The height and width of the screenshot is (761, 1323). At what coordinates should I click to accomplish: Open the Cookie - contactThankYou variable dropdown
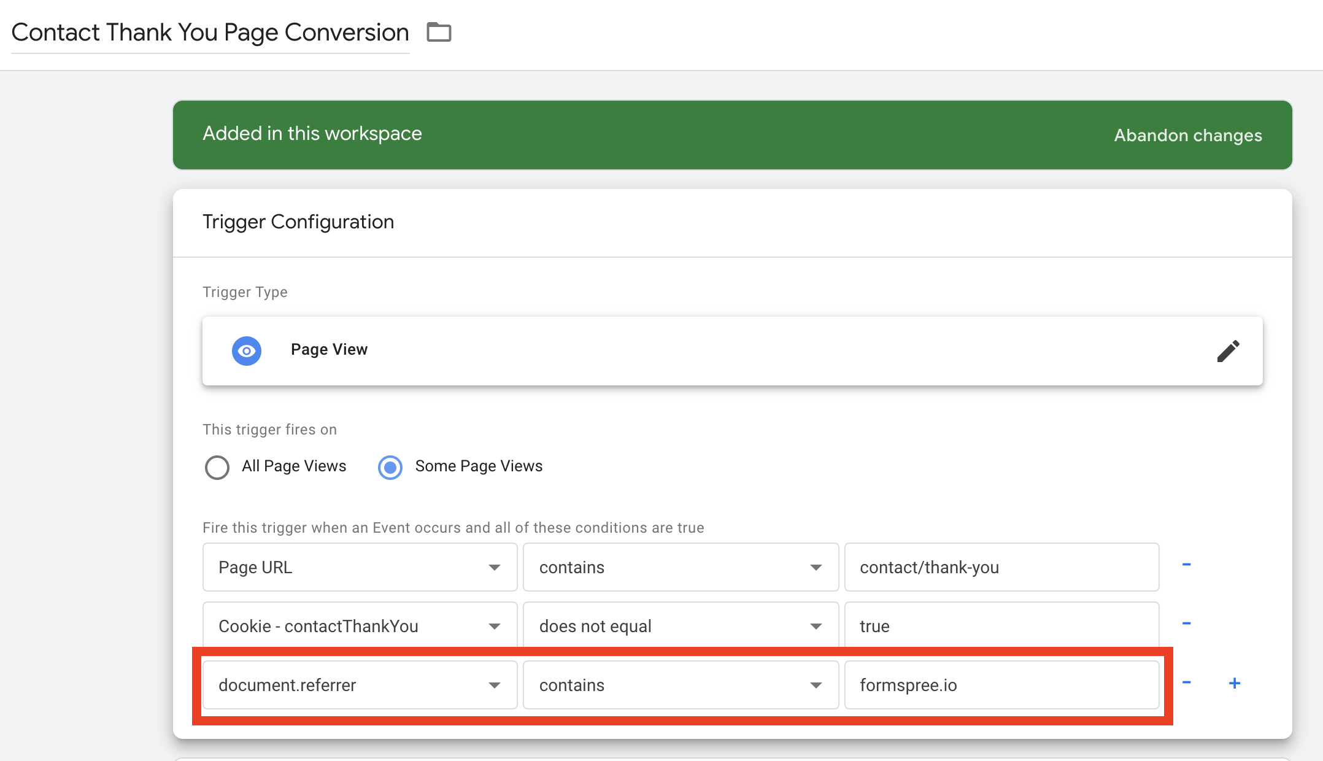point(360,626)
